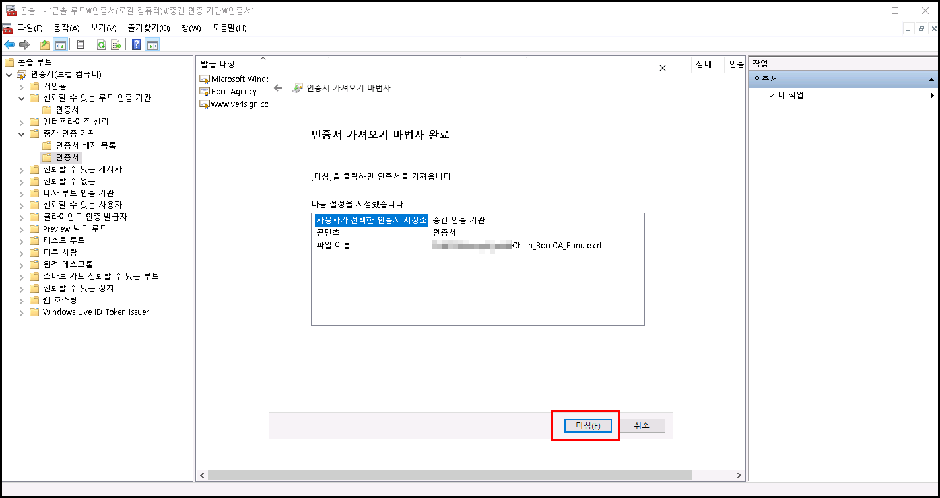Expand 기타 작업 submenu in actions pane

(x=932, y=95)
